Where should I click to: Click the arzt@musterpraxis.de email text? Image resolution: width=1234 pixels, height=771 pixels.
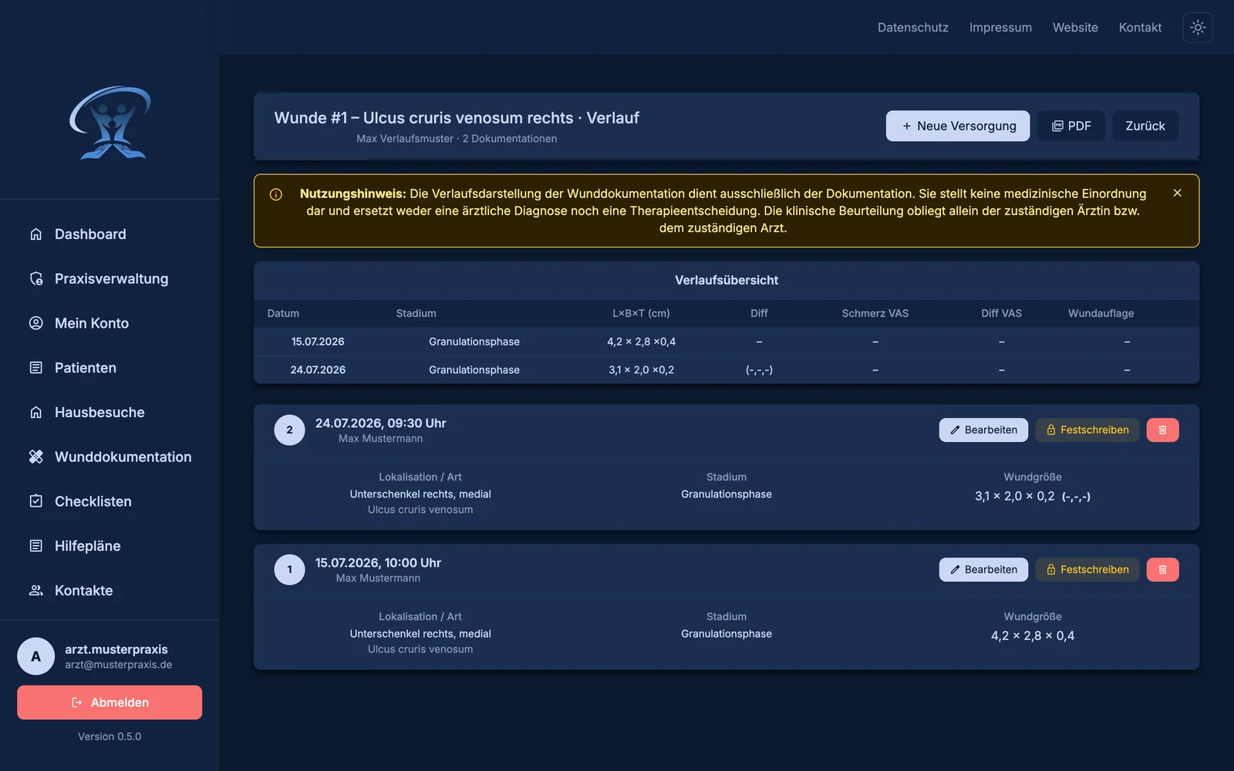click(118, 665)
